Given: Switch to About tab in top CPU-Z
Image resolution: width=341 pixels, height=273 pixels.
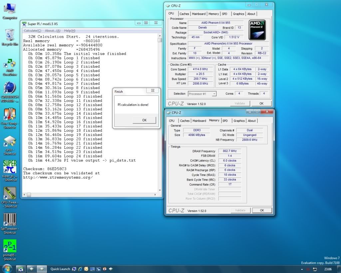Looking at the screenshot, I should coord(251,14).
